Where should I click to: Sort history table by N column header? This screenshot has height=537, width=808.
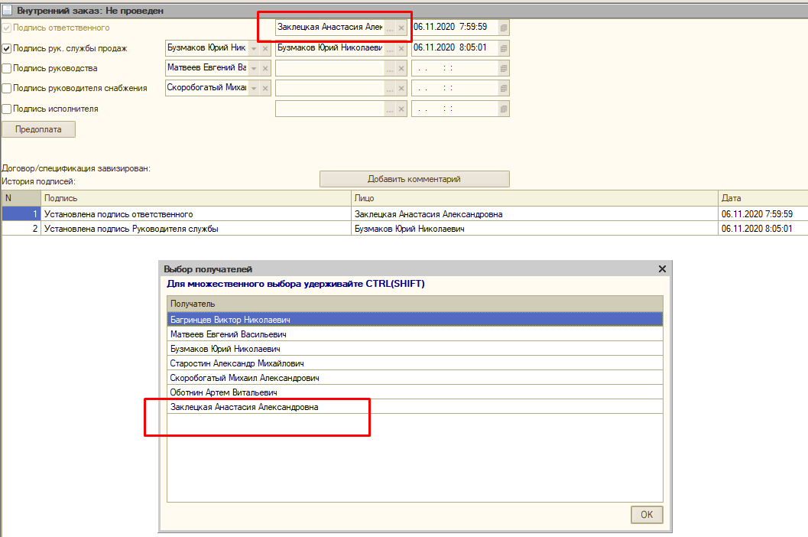[x=21, y=198]
